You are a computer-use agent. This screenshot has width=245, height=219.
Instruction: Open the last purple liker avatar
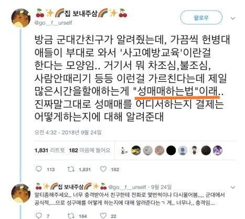tap(218, 150)
